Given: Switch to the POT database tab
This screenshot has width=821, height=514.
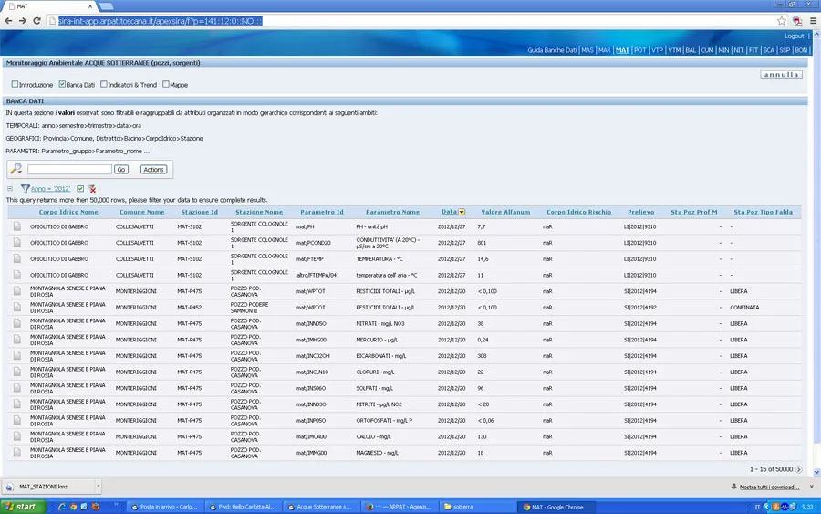Looking at the screenshot, I should click(x=640, y=50).
